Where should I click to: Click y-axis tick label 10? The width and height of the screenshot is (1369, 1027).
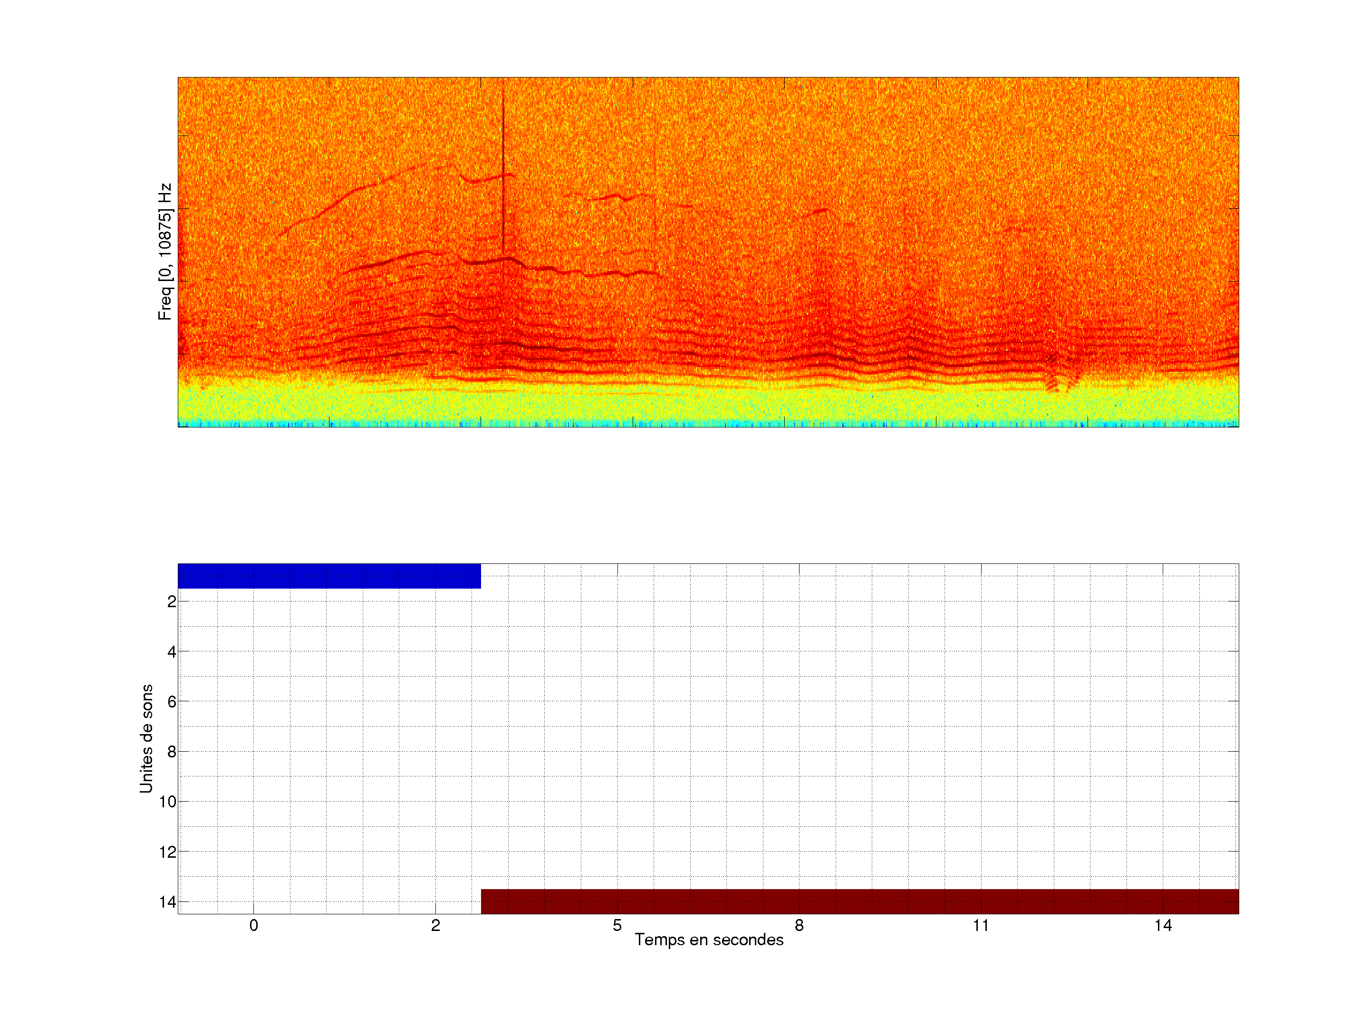[168, 802]
